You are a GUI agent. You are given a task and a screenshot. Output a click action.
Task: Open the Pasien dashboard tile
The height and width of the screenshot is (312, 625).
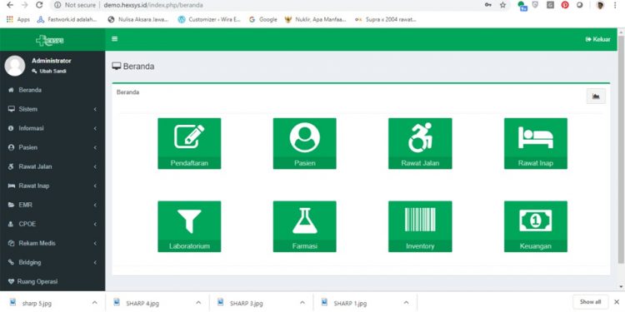pyautogui.click(x=304, y=143)
